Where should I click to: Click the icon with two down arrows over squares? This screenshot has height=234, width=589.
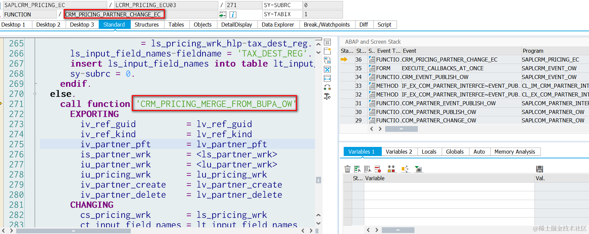coord(391,169)
